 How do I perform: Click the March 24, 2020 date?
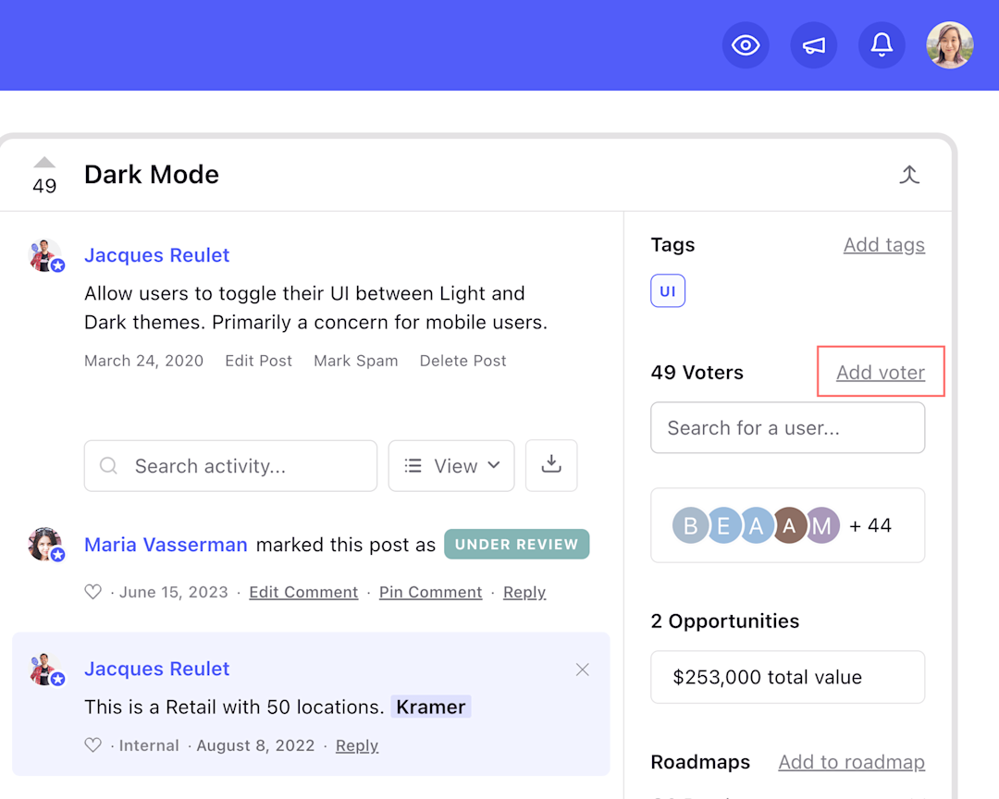coord(144,361)
